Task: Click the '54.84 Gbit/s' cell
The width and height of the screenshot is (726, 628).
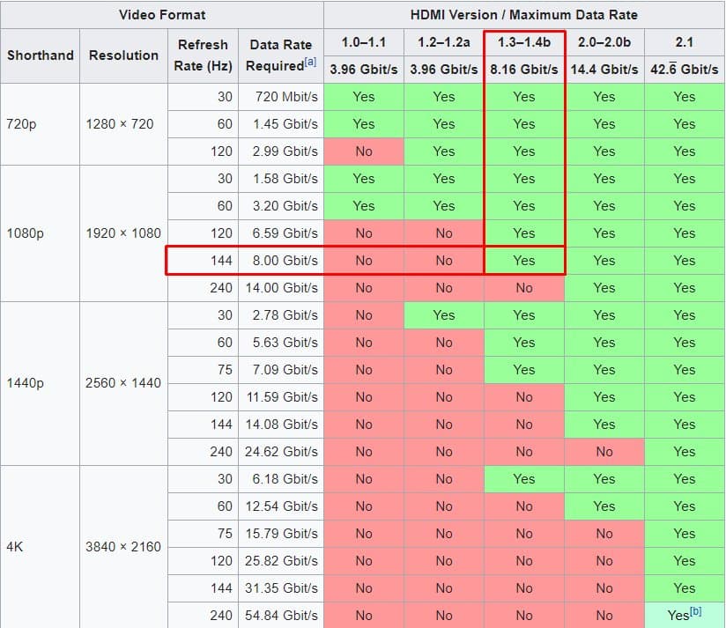Action: [x=281, y=616]
